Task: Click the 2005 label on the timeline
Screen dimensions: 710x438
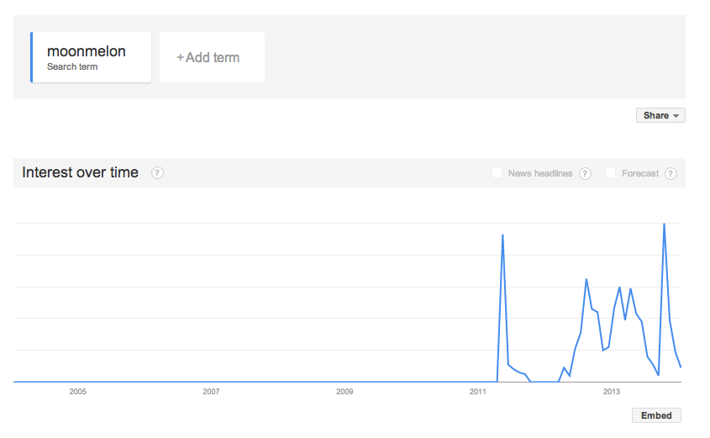Action: (78, 392)
